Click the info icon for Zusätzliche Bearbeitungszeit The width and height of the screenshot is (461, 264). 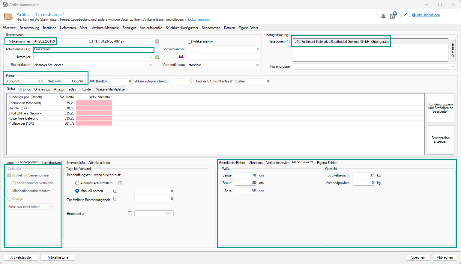pos(115,199)
